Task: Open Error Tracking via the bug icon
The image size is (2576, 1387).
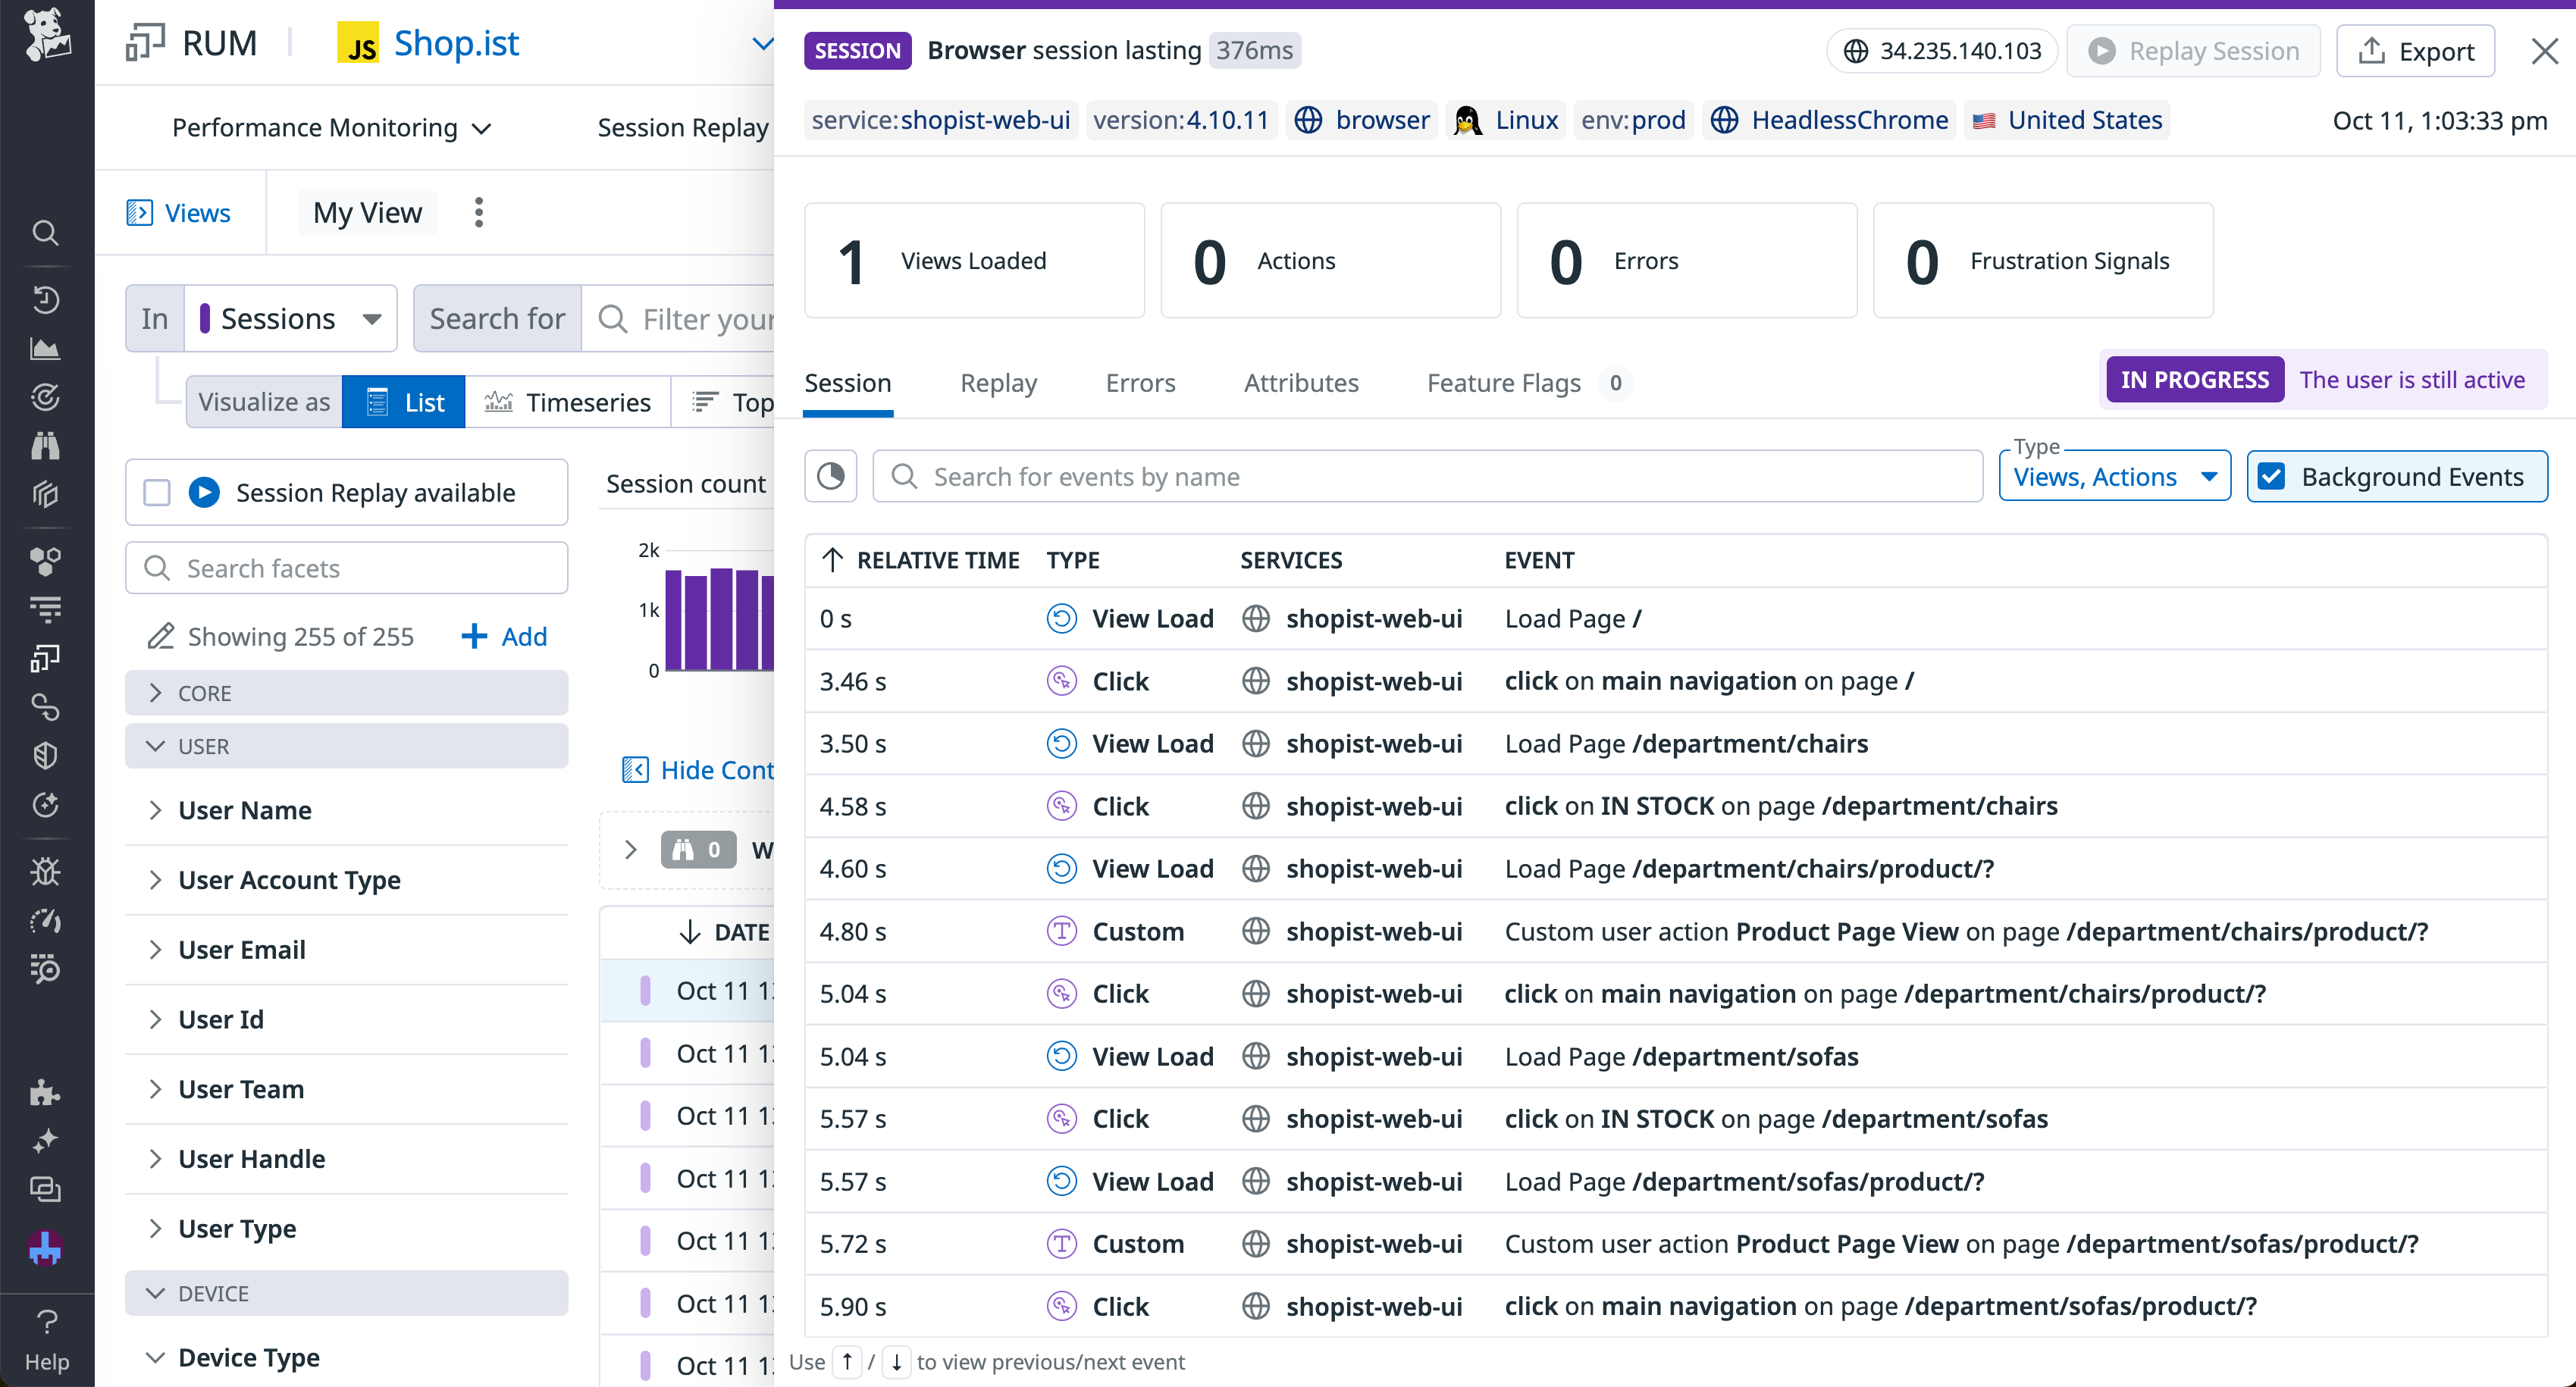Action: click(x=46, y=871)
